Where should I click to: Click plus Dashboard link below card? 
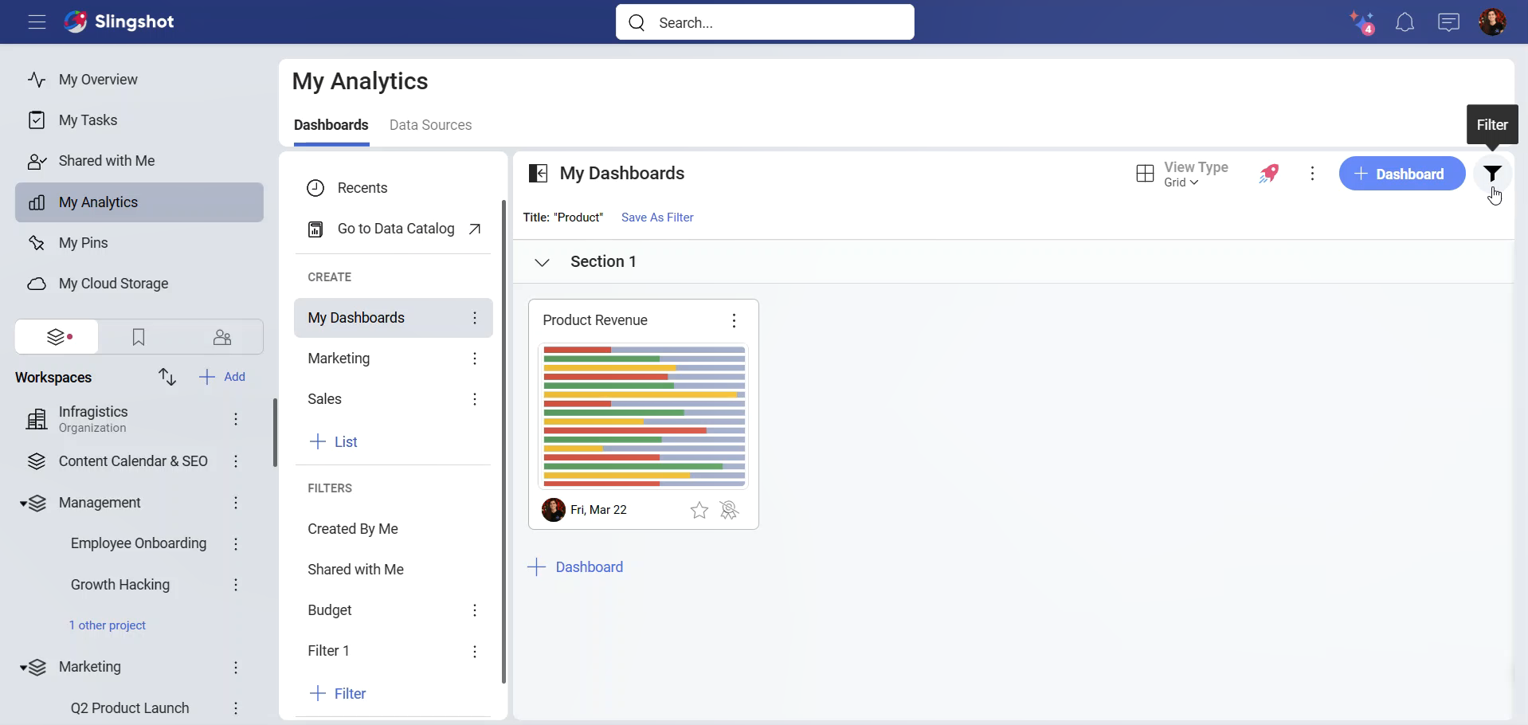click(x=575, y=567)
